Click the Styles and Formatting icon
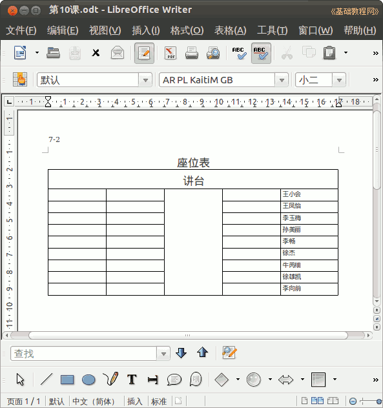This screenshot has height=408, width=383. tap(20, 79)
